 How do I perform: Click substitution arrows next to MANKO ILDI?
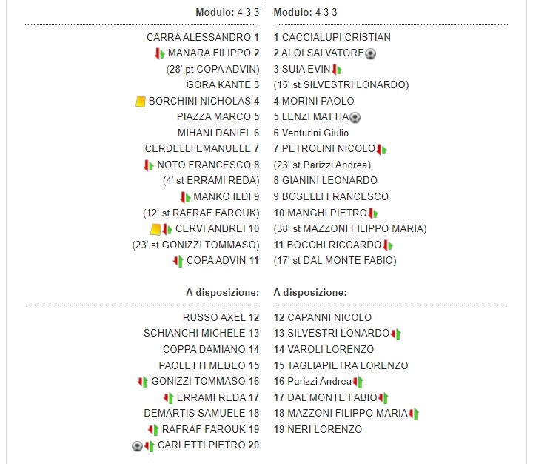[x=185, y=197]
